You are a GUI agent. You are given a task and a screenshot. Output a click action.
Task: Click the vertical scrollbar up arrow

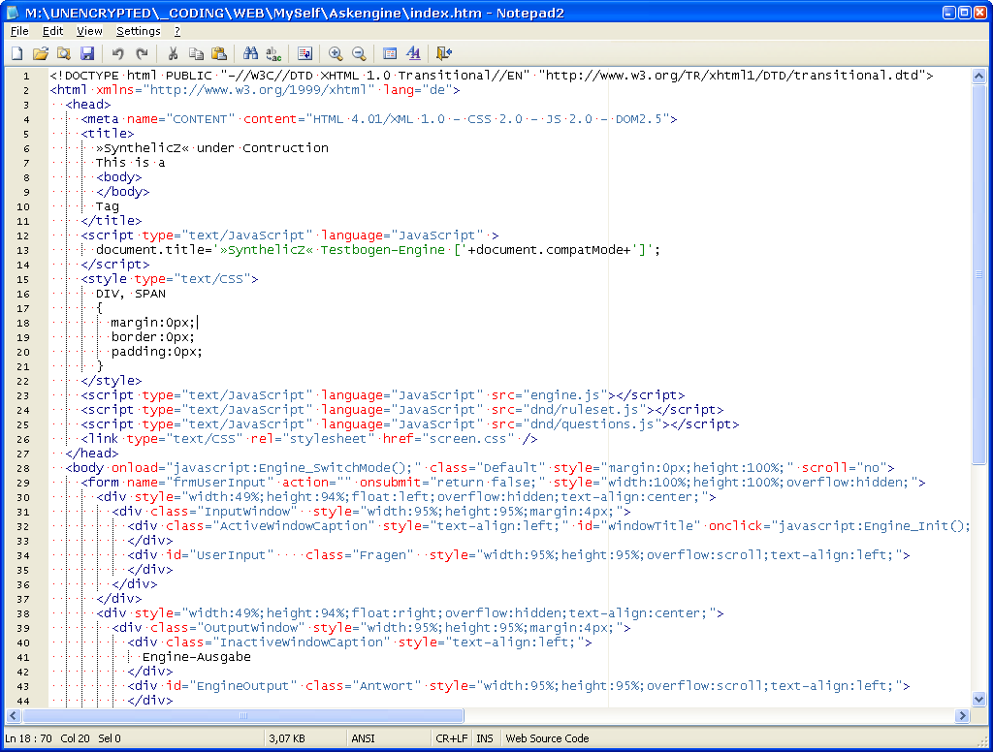[x=979, y=77]
